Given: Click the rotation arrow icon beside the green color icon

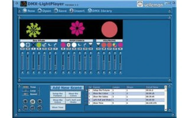Looking at the screenshot, I should tap(44, 45).
